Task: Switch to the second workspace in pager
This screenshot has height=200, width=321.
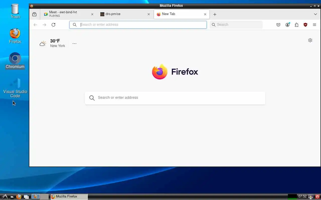Action: coord(44,196)
